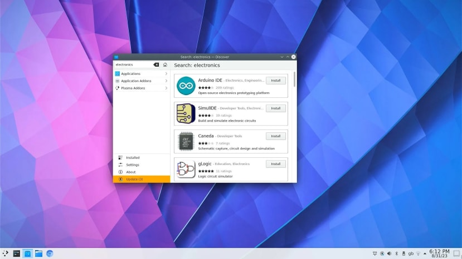The image size is (462, 259).
Task: Open the gLogic logic gates icon
Action: click(x=186, y=169)
